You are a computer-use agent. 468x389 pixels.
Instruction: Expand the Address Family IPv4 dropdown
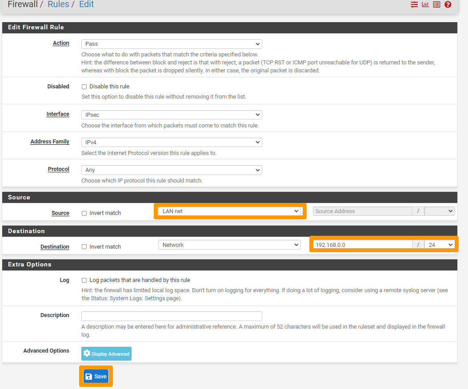pos(172,143)
